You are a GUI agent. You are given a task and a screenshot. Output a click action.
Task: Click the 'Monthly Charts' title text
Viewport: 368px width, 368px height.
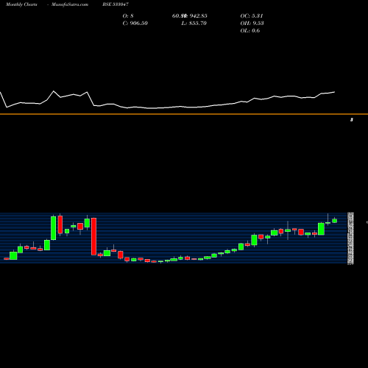pyautogui.click(x=21, y=4)
